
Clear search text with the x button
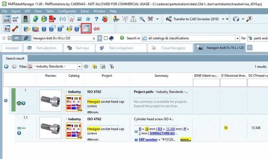tap(94, 38)
